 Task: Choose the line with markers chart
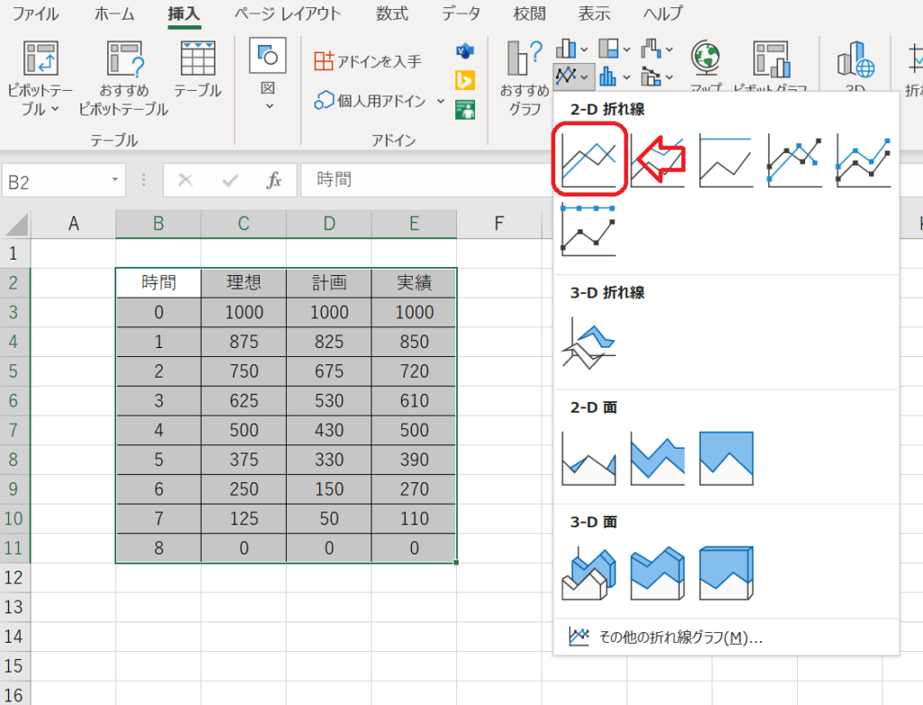[x=794, y=160]
